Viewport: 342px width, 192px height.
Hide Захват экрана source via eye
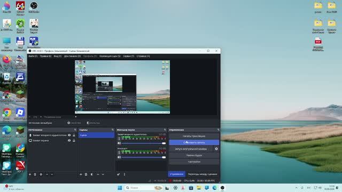tap(69, 141)
